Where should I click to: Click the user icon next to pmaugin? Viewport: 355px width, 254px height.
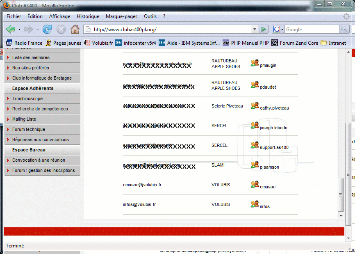pos(255,63)
